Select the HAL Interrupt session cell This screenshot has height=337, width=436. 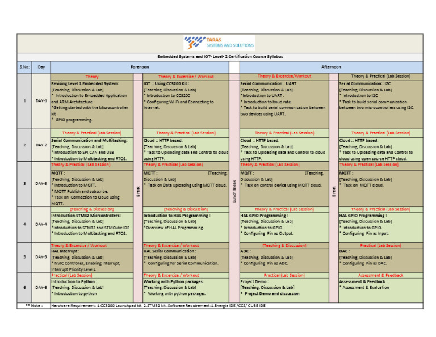91,260
